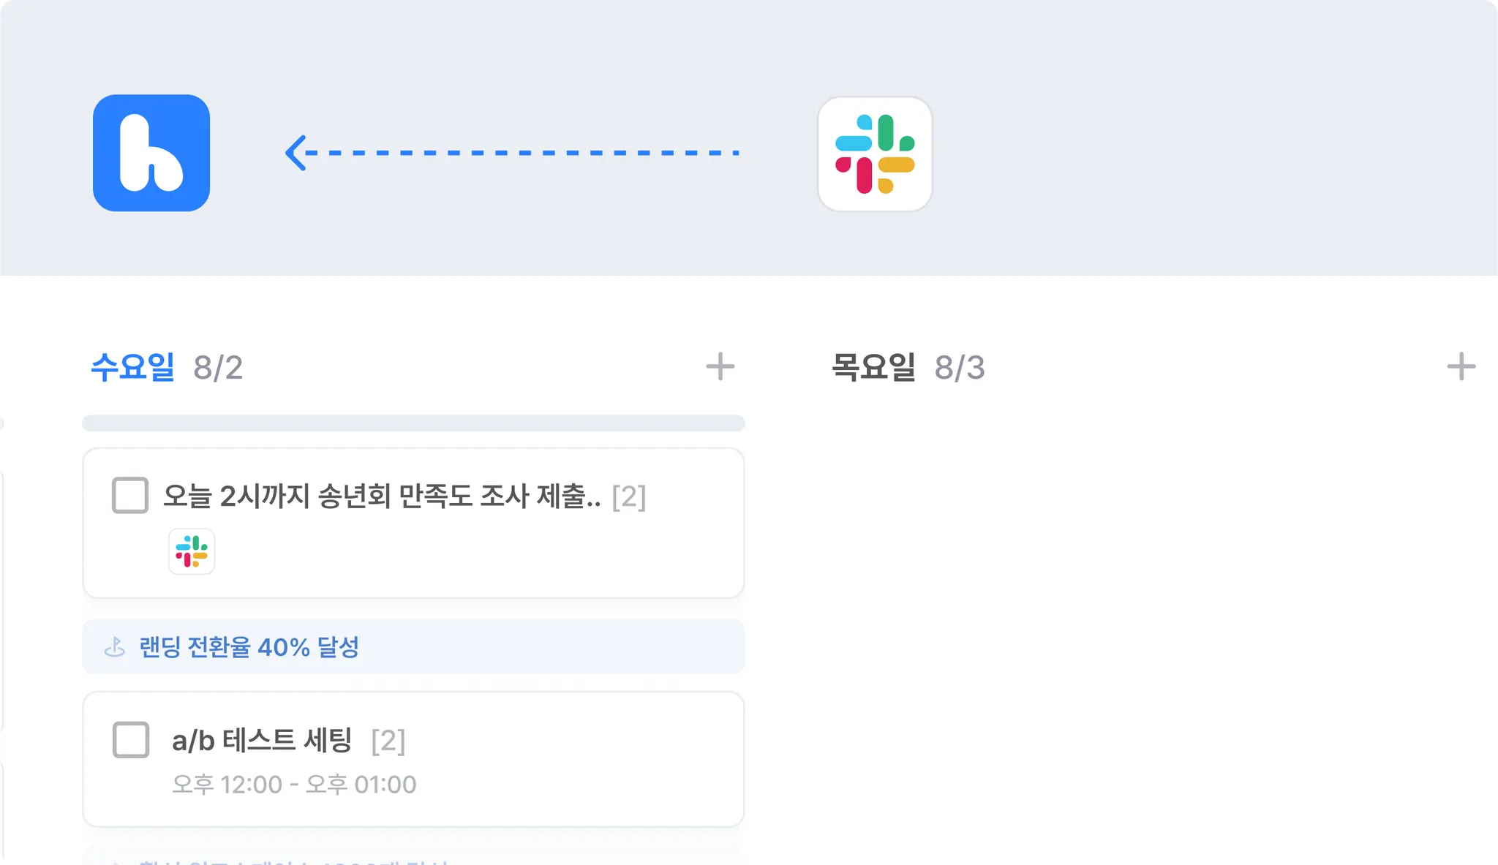Add a task to 목요일 with plus

pos(1461,366)
